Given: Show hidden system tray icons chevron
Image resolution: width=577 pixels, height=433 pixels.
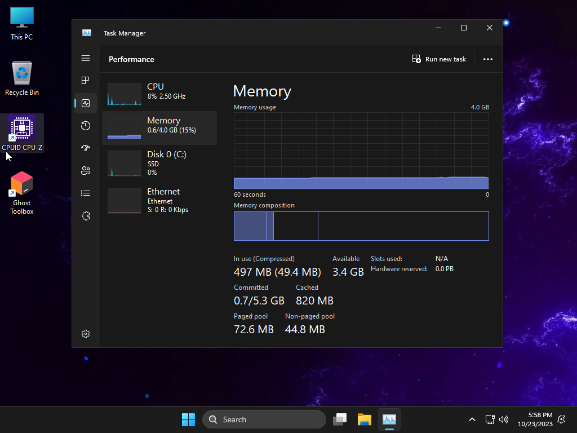Looking at the screenshot, I should [x=472, y=419].
